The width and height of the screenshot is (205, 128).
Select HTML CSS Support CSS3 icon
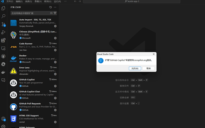click(x=13, y=119)
